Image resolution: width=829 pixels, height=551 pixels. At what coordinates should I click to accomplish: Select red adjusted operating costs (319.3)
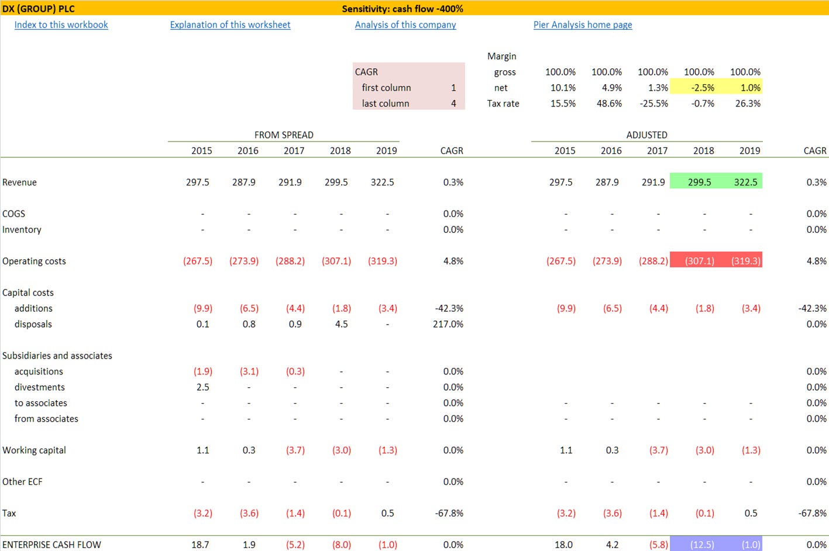739,260
